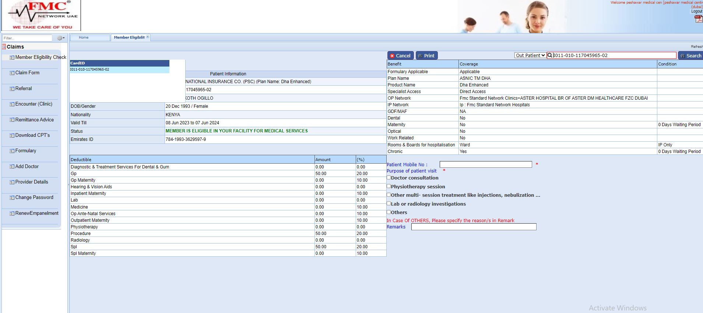Click the Cancel button

coord(400,56)
